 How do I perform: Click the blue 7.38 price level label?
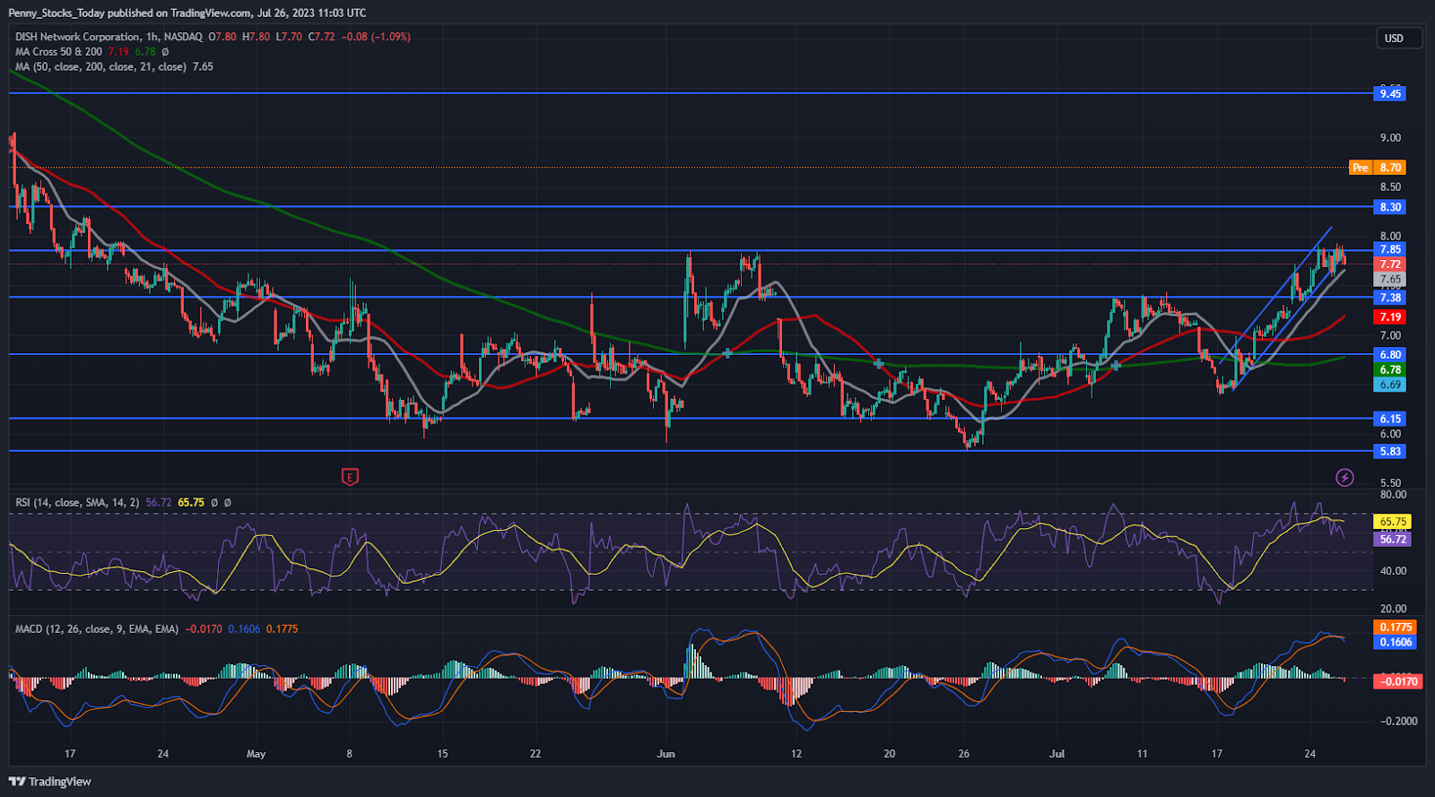point(1390,298)
